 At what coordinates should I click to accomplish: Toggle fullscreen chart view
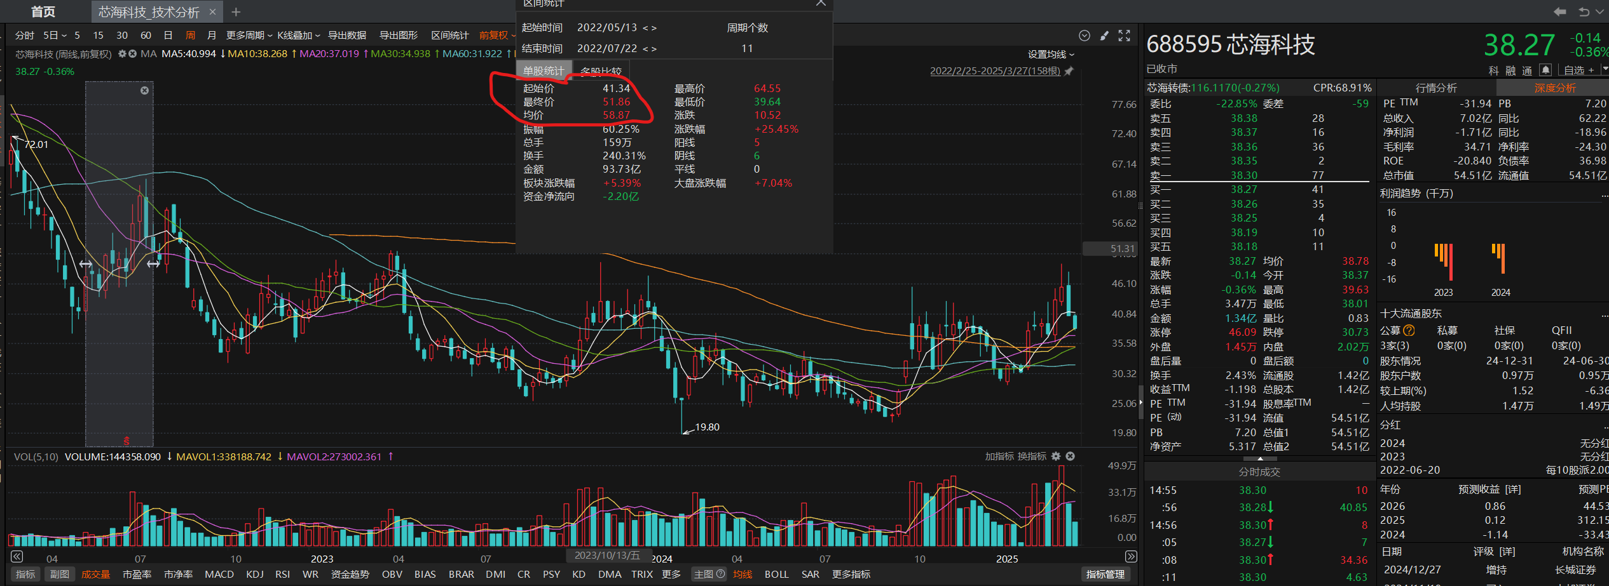click(1125, 36)
